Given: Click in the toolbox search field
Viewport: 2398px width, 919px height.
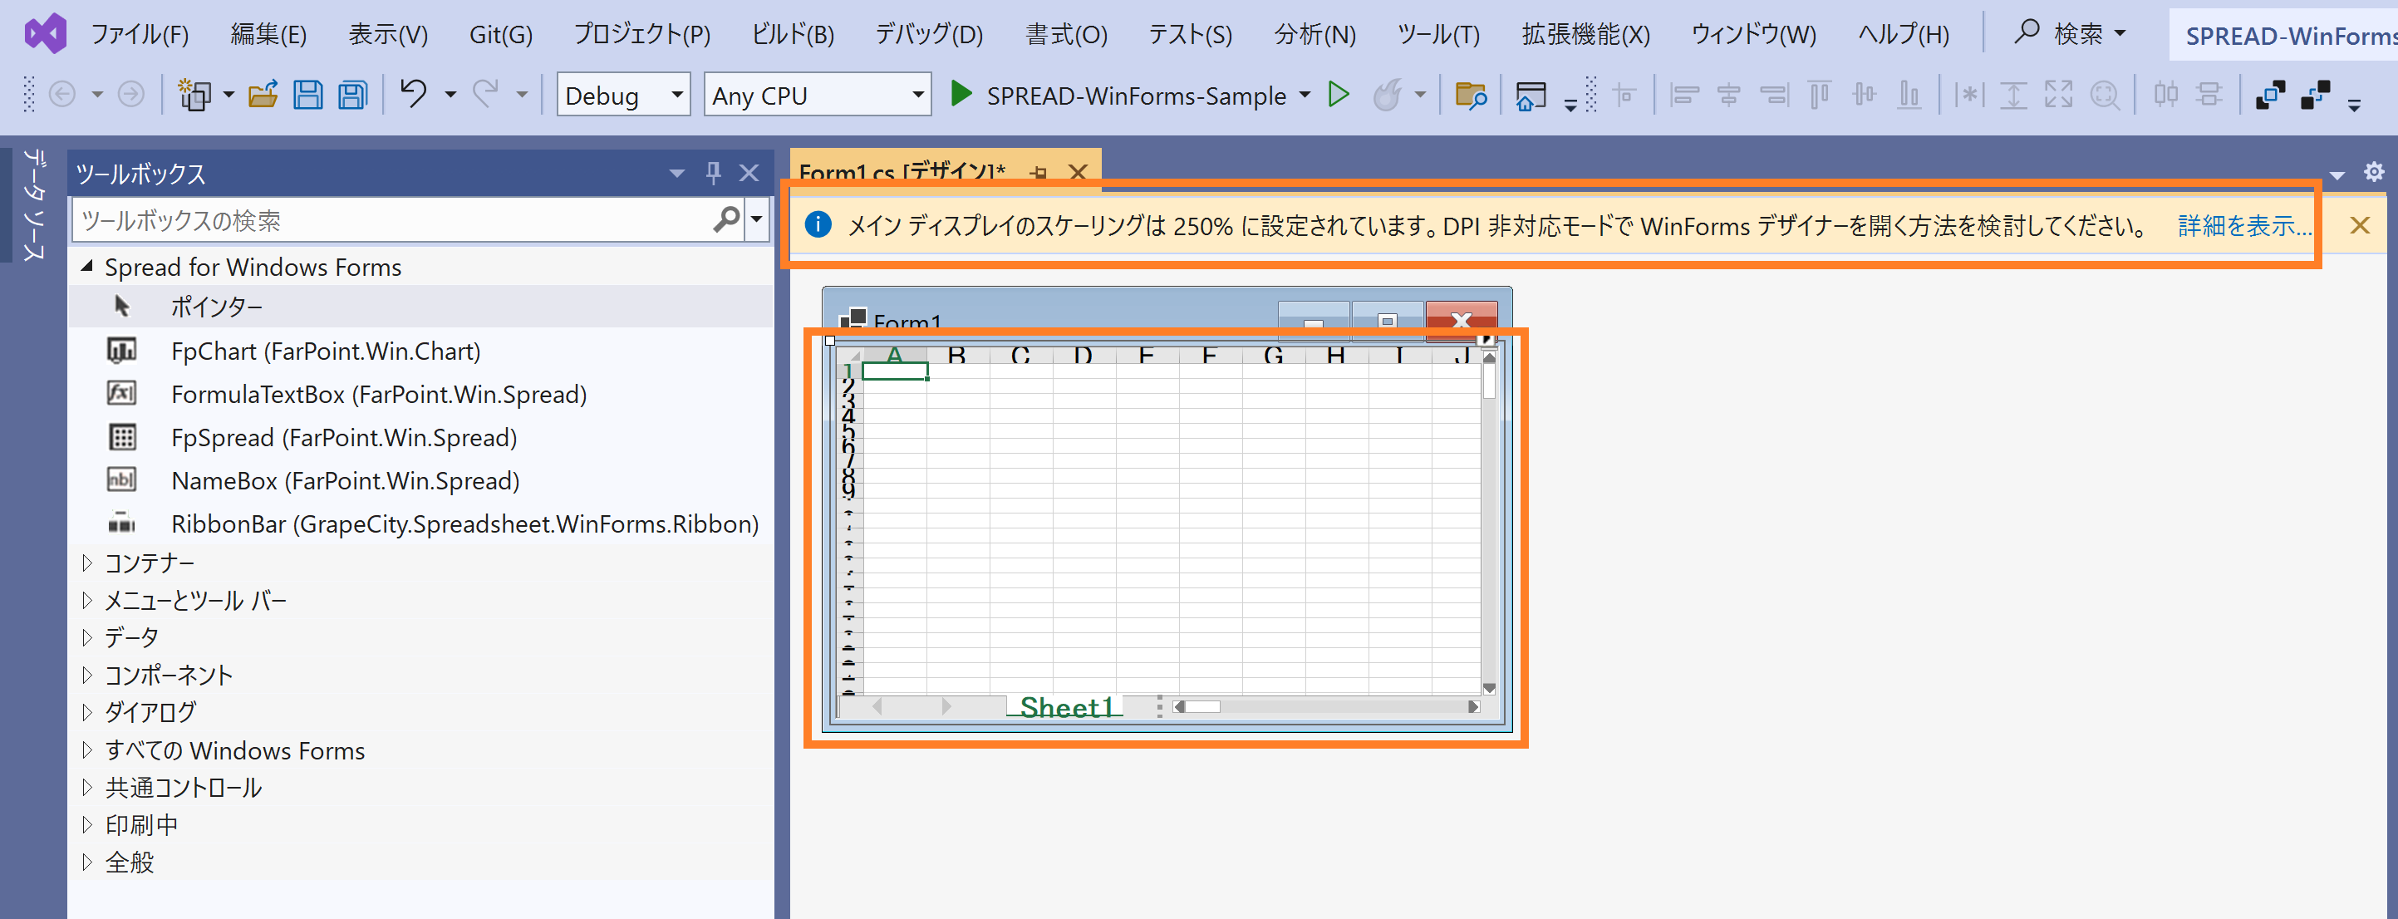Looking at the screenshot, I should [x=391, y=219].
